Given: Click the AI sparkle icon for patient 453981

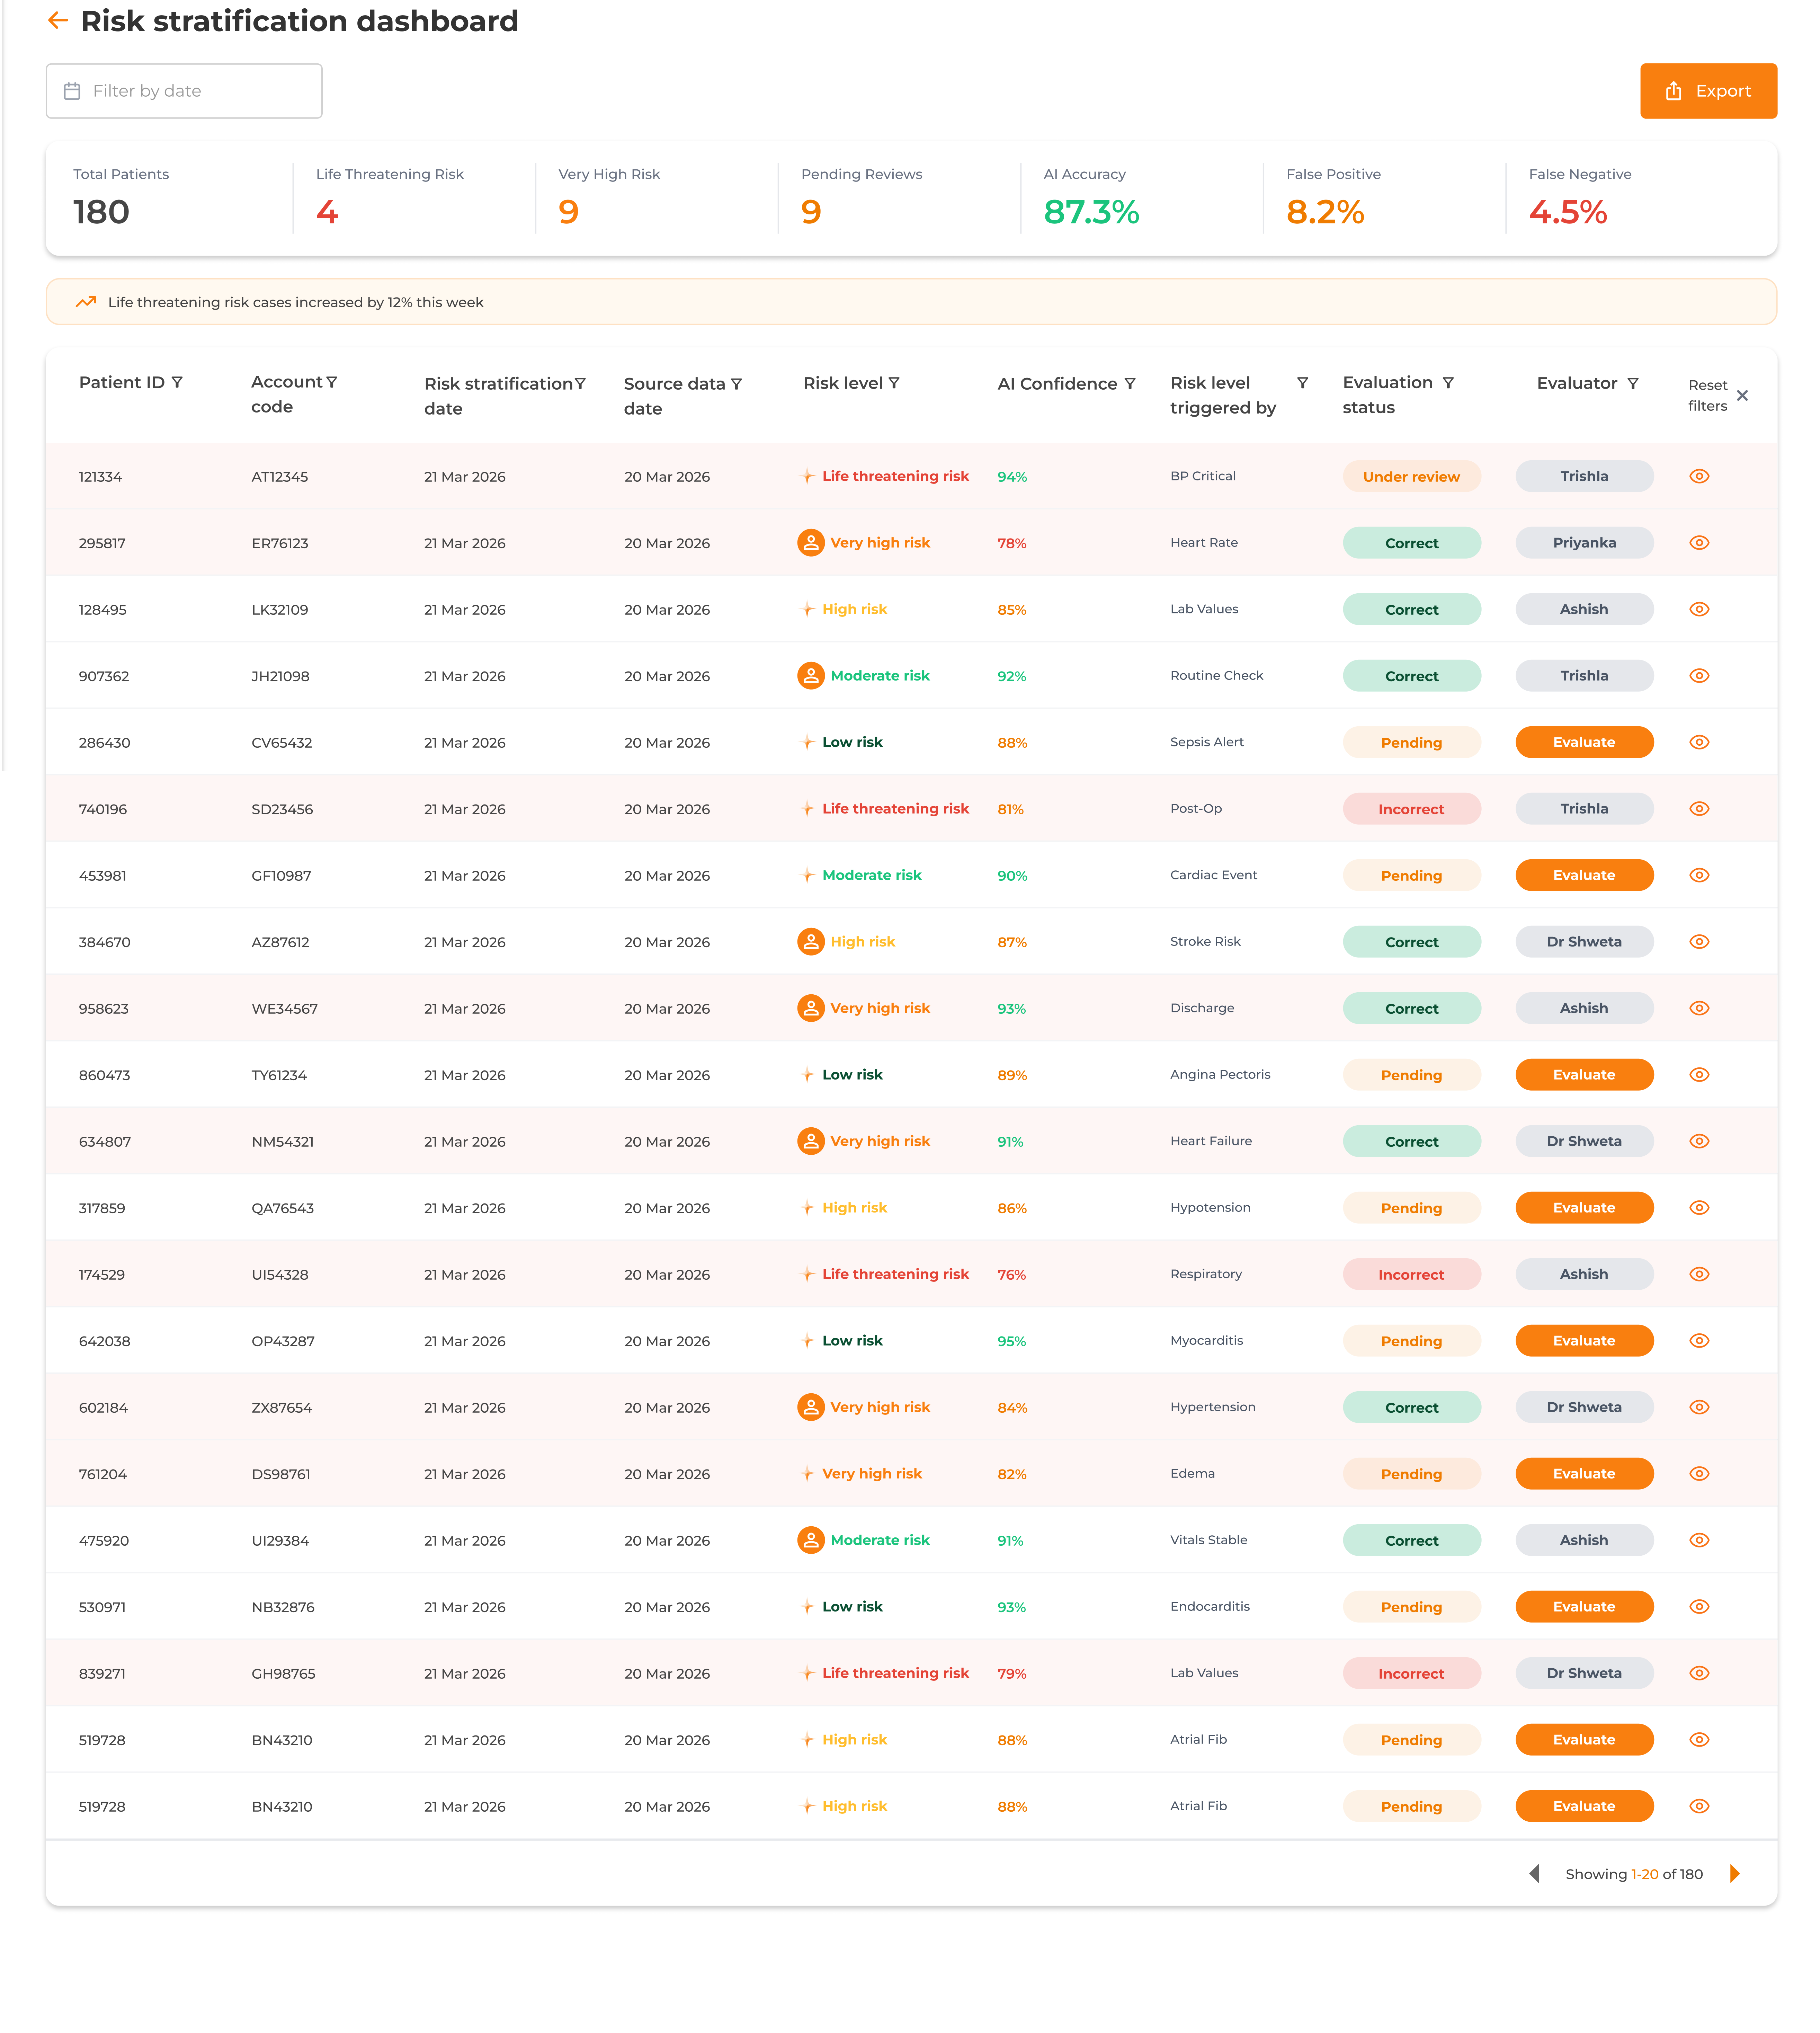Looking at the screenshot, I should (x=808, y=875).
